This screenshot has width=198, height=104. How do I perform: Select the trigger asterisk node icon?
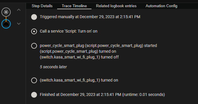6,12
